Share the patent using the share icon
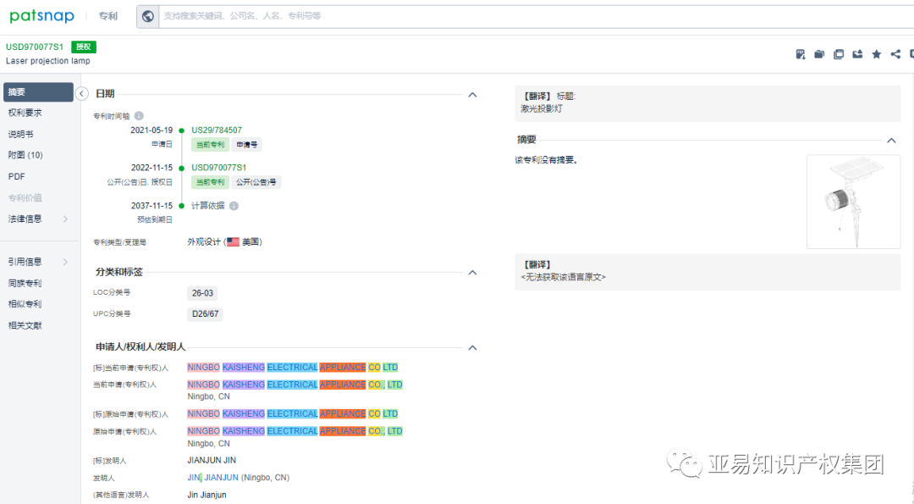 click(x=895, y=54)
